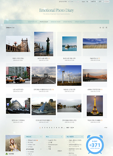This screenshot has height=156, width=113.
Task: Open the first guestbook entry under 최근 방명록
Action: click(x=75, y=140)
